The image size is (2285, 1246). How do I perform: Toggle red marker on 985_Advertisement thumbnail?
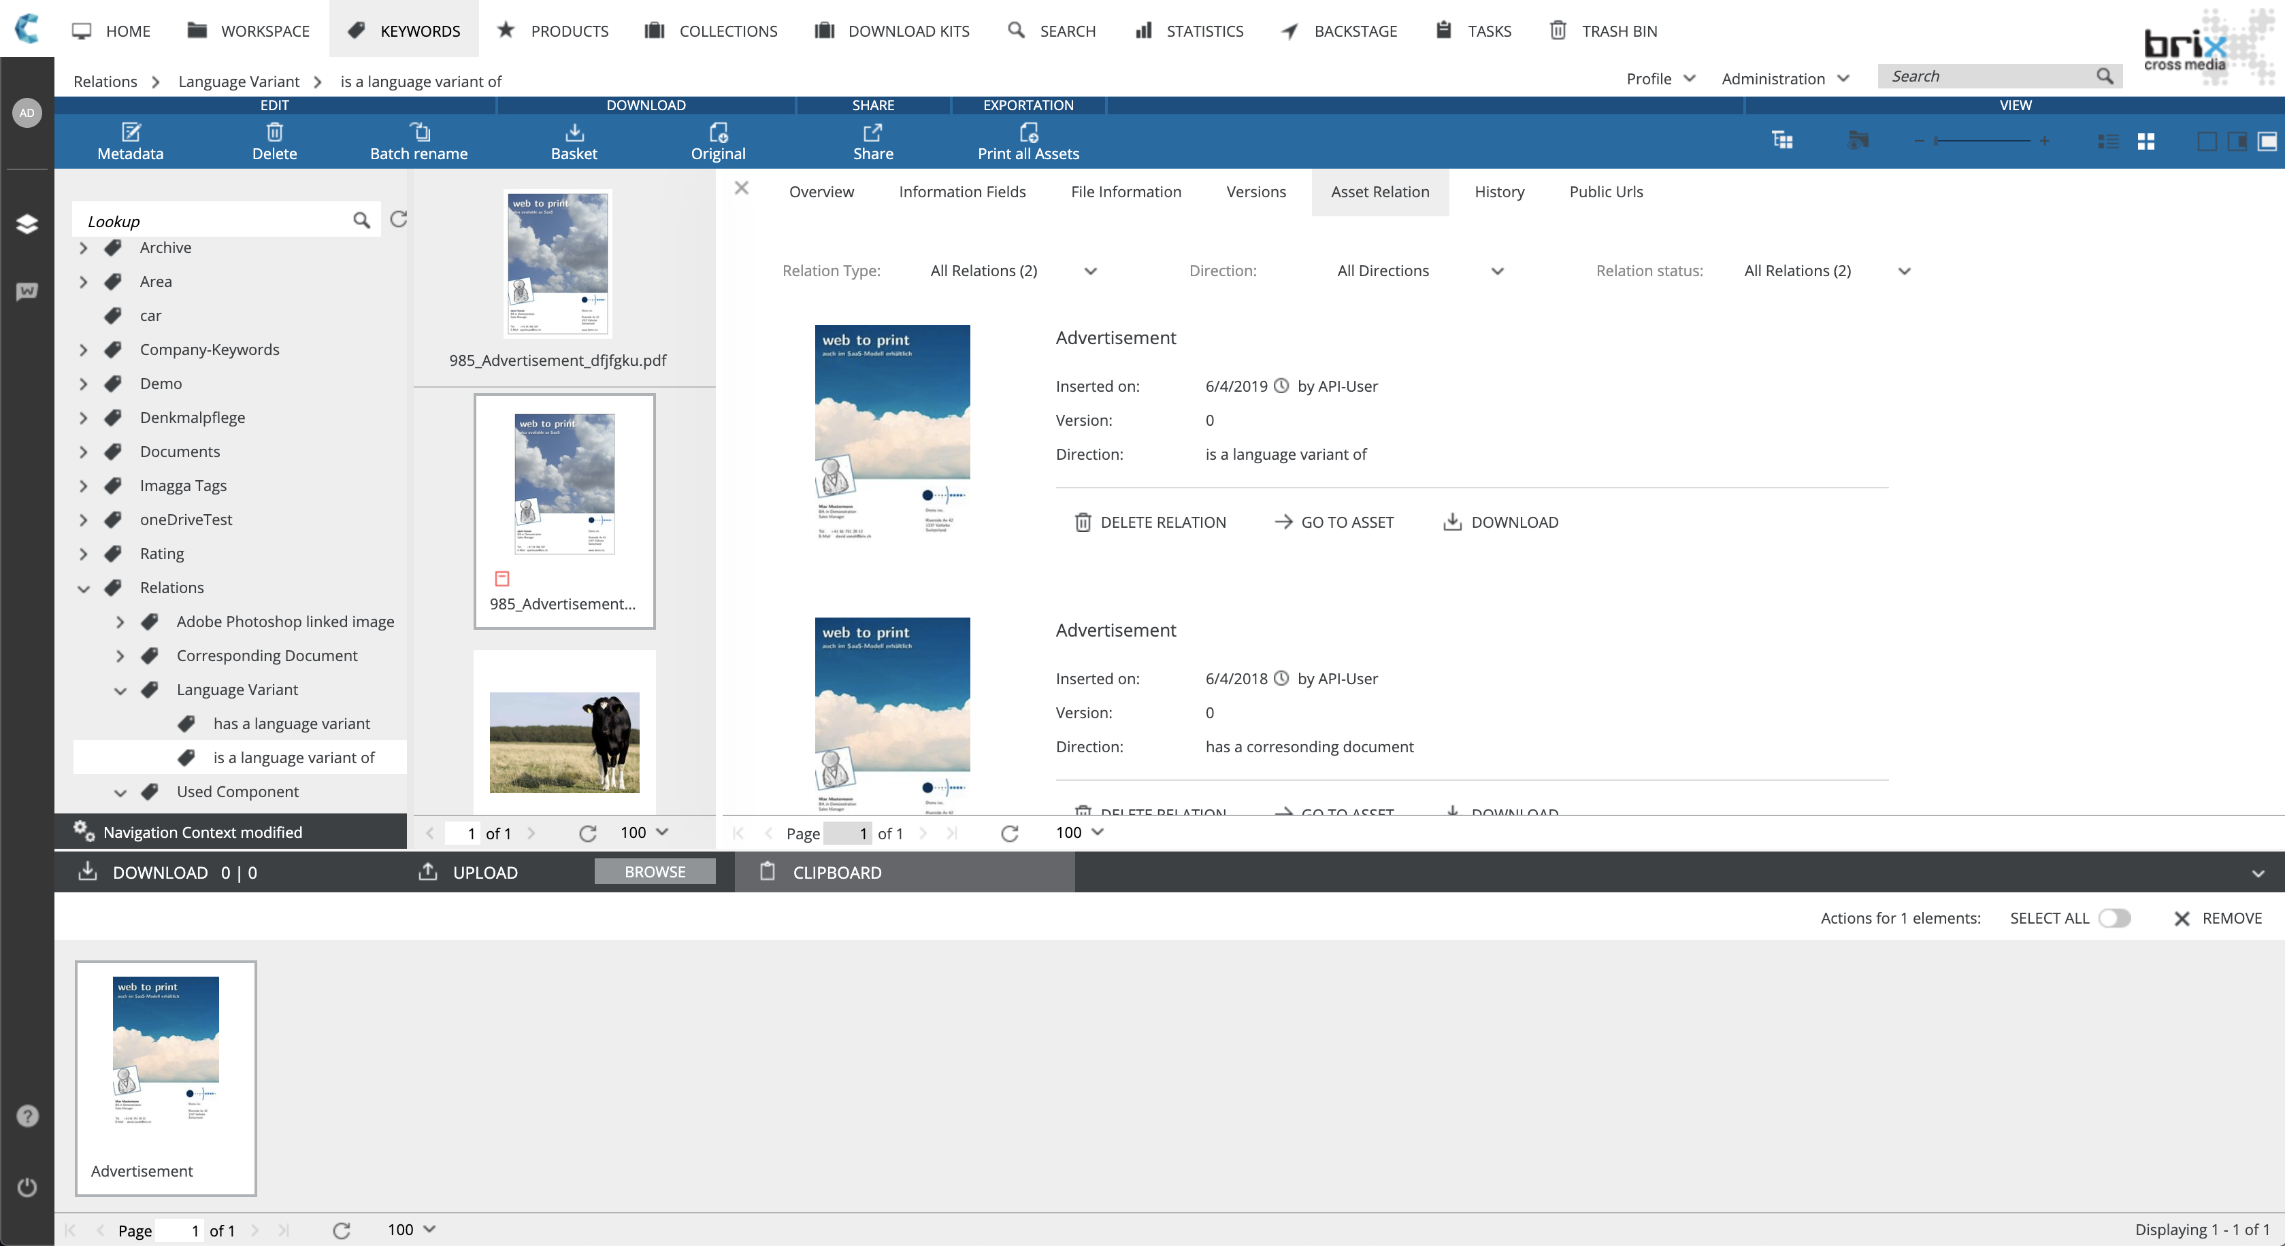[502, 579]
